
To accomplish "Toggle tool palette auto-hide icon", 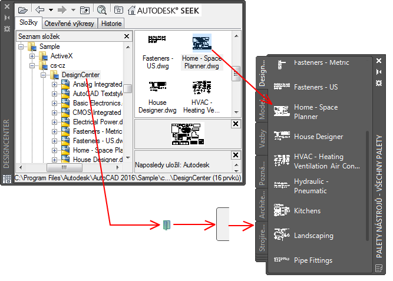I will [x=379, y=72].
